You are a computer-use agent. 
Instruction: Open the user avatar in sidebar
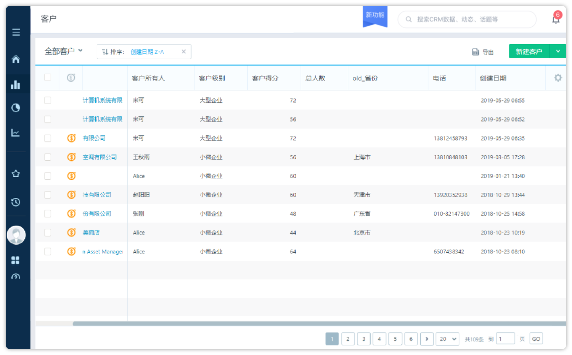point(16,235)
